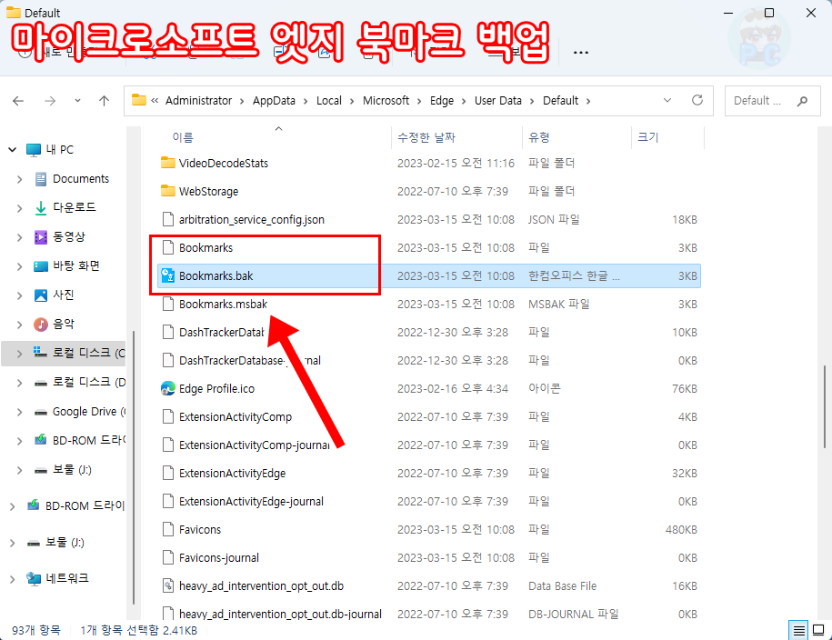832x640 pixels.
Task: Click the 바탕 화면 desktop icon
Action: [41, 266]
